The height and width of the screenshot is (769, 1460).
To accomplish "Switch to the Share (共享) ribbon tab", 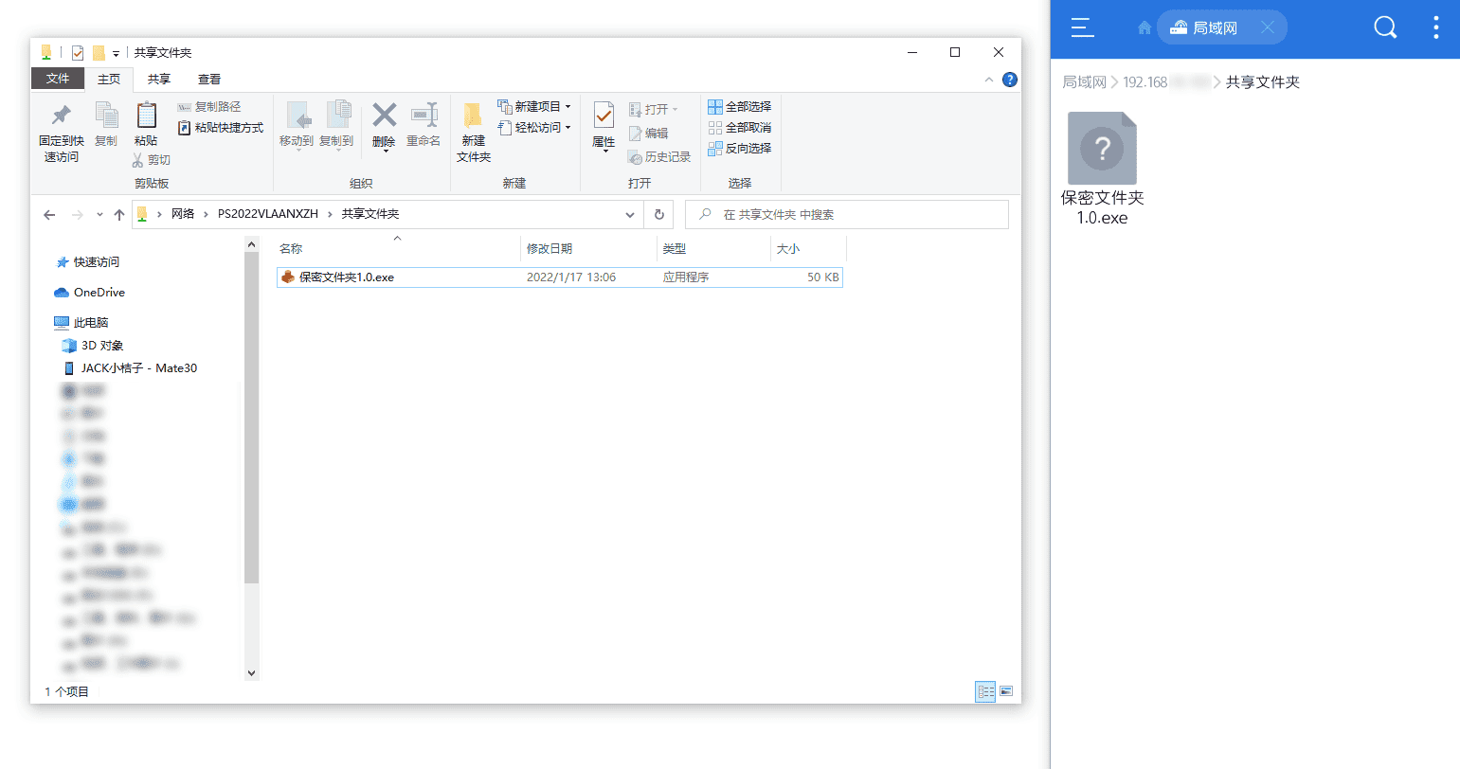I will [x=159, y=80].
